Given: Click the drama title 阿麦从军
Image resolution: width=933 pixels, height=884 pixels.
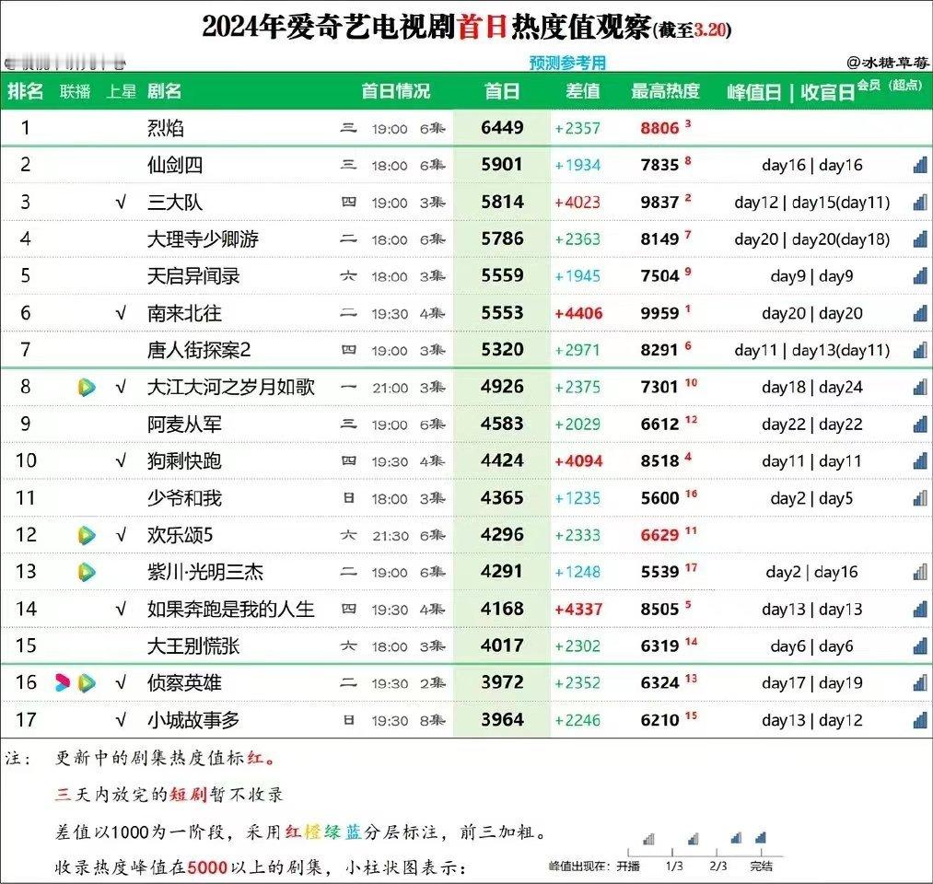Looking at the screenshot, I should point(184,425).
